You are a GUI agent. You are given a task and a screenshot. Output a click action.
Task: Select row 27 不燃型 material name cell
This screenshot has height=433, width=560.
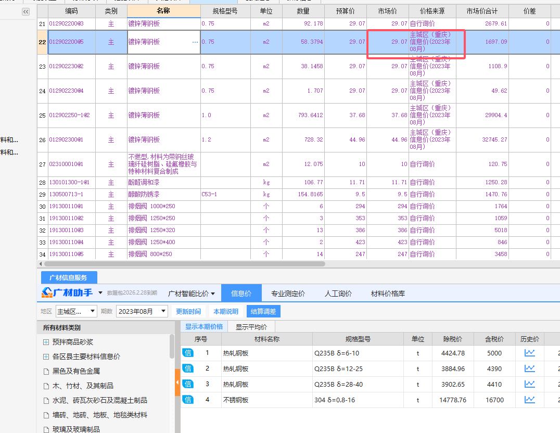(x=164, y=164)
